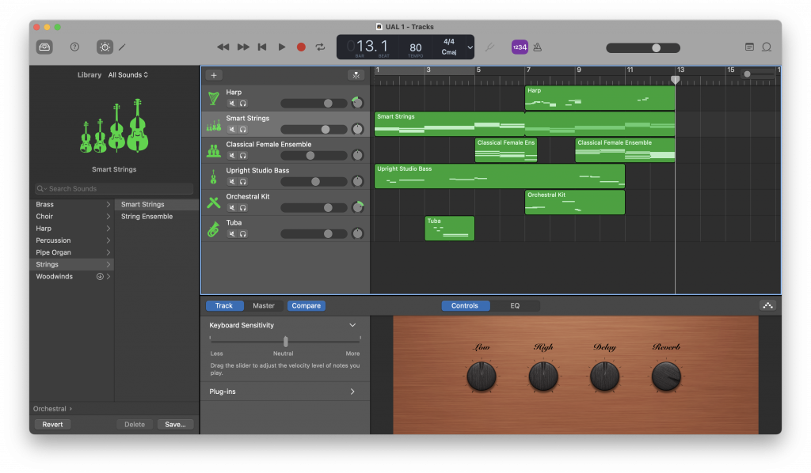Toggle the Compare button
This screenshot has height=473, width=811.
(x=307, y=305)
